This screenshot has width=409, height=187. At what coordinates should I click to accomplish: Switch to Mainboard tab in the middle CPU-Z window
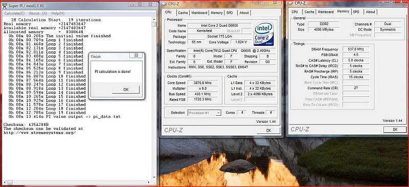click(199, 13)
